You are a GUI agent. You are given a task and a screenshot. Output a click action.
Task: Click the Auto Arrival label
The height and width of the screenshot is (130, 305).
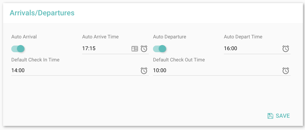pos(24,37)
